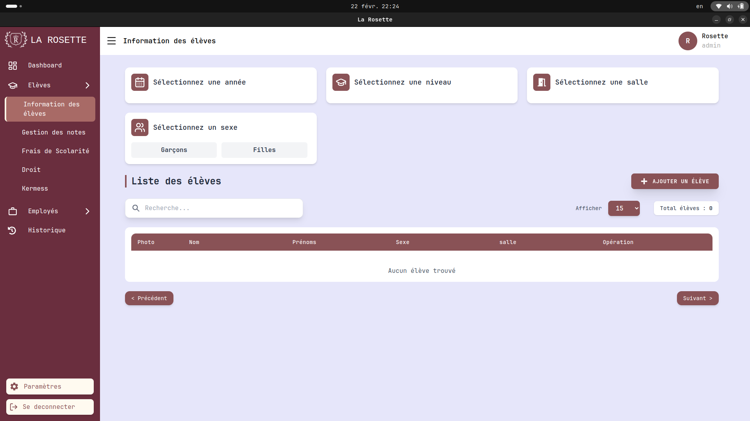Select Garçons as the student gender filter
This screenshot has height=421, width=750.
[x=174, y=150]
